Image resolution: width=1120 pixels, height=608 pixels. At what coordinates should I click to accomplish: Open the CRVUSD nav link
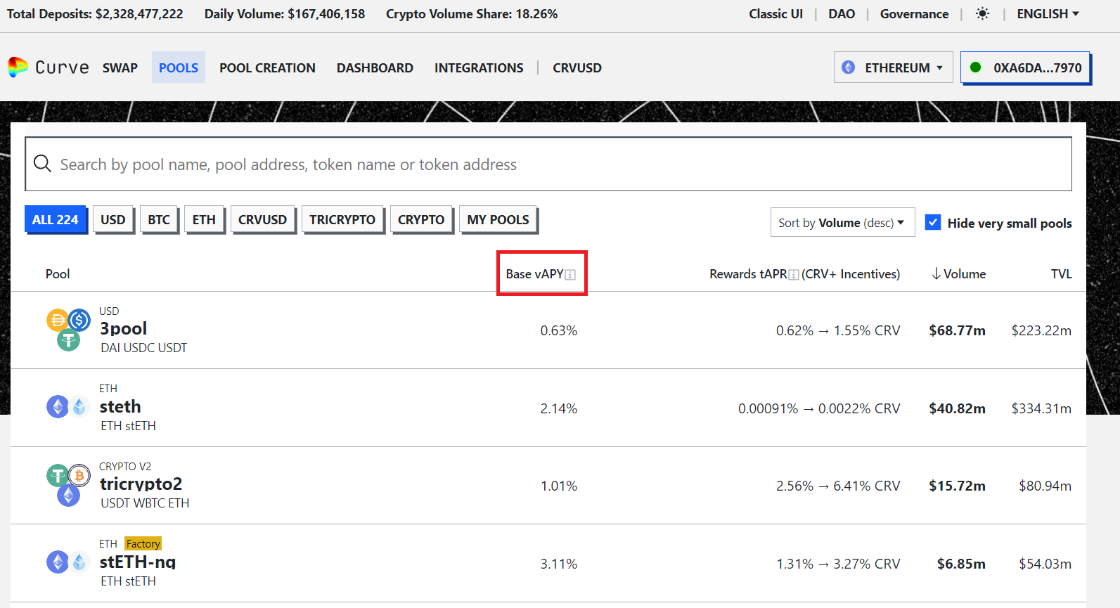(577, 67)
